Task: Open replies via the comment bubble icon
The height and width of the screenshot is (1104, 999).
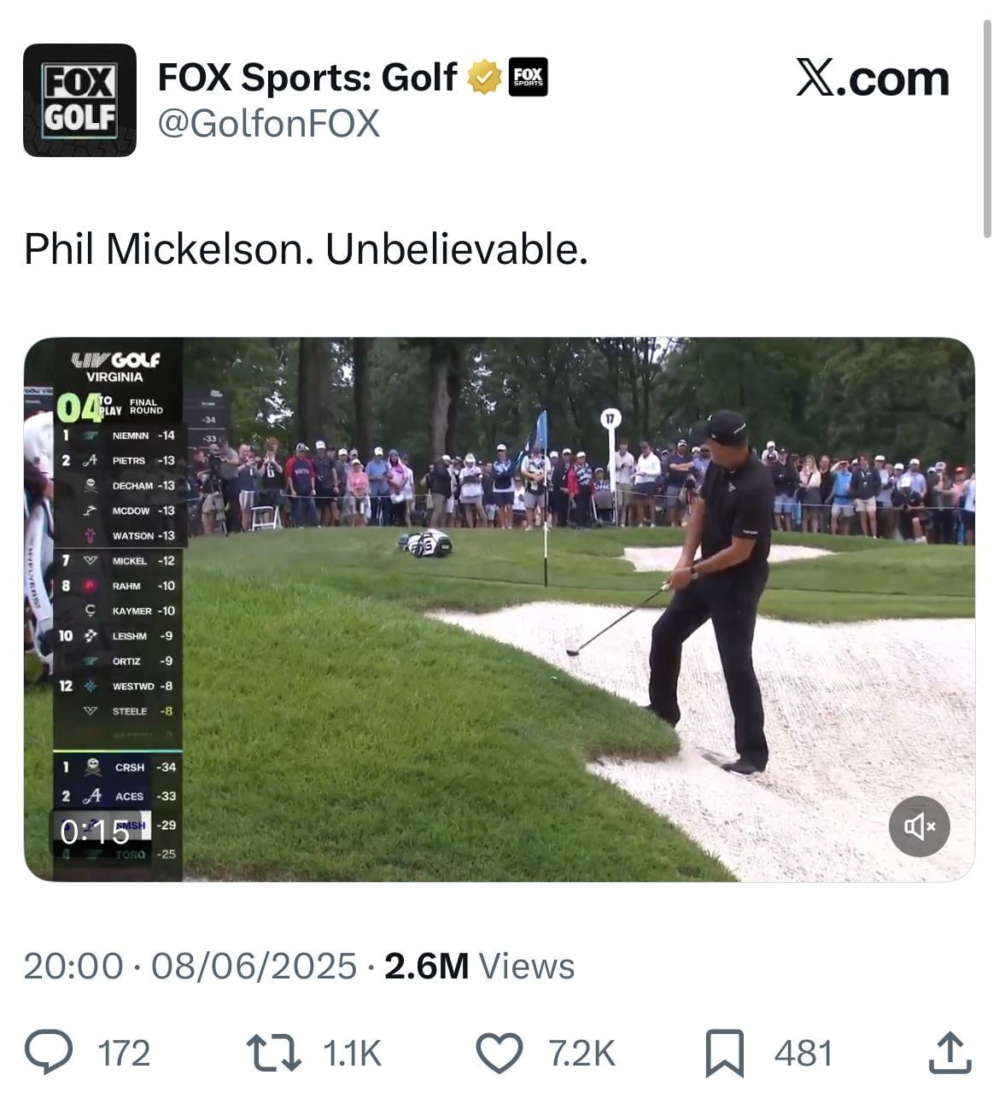Action: (x=48, y=1052)
